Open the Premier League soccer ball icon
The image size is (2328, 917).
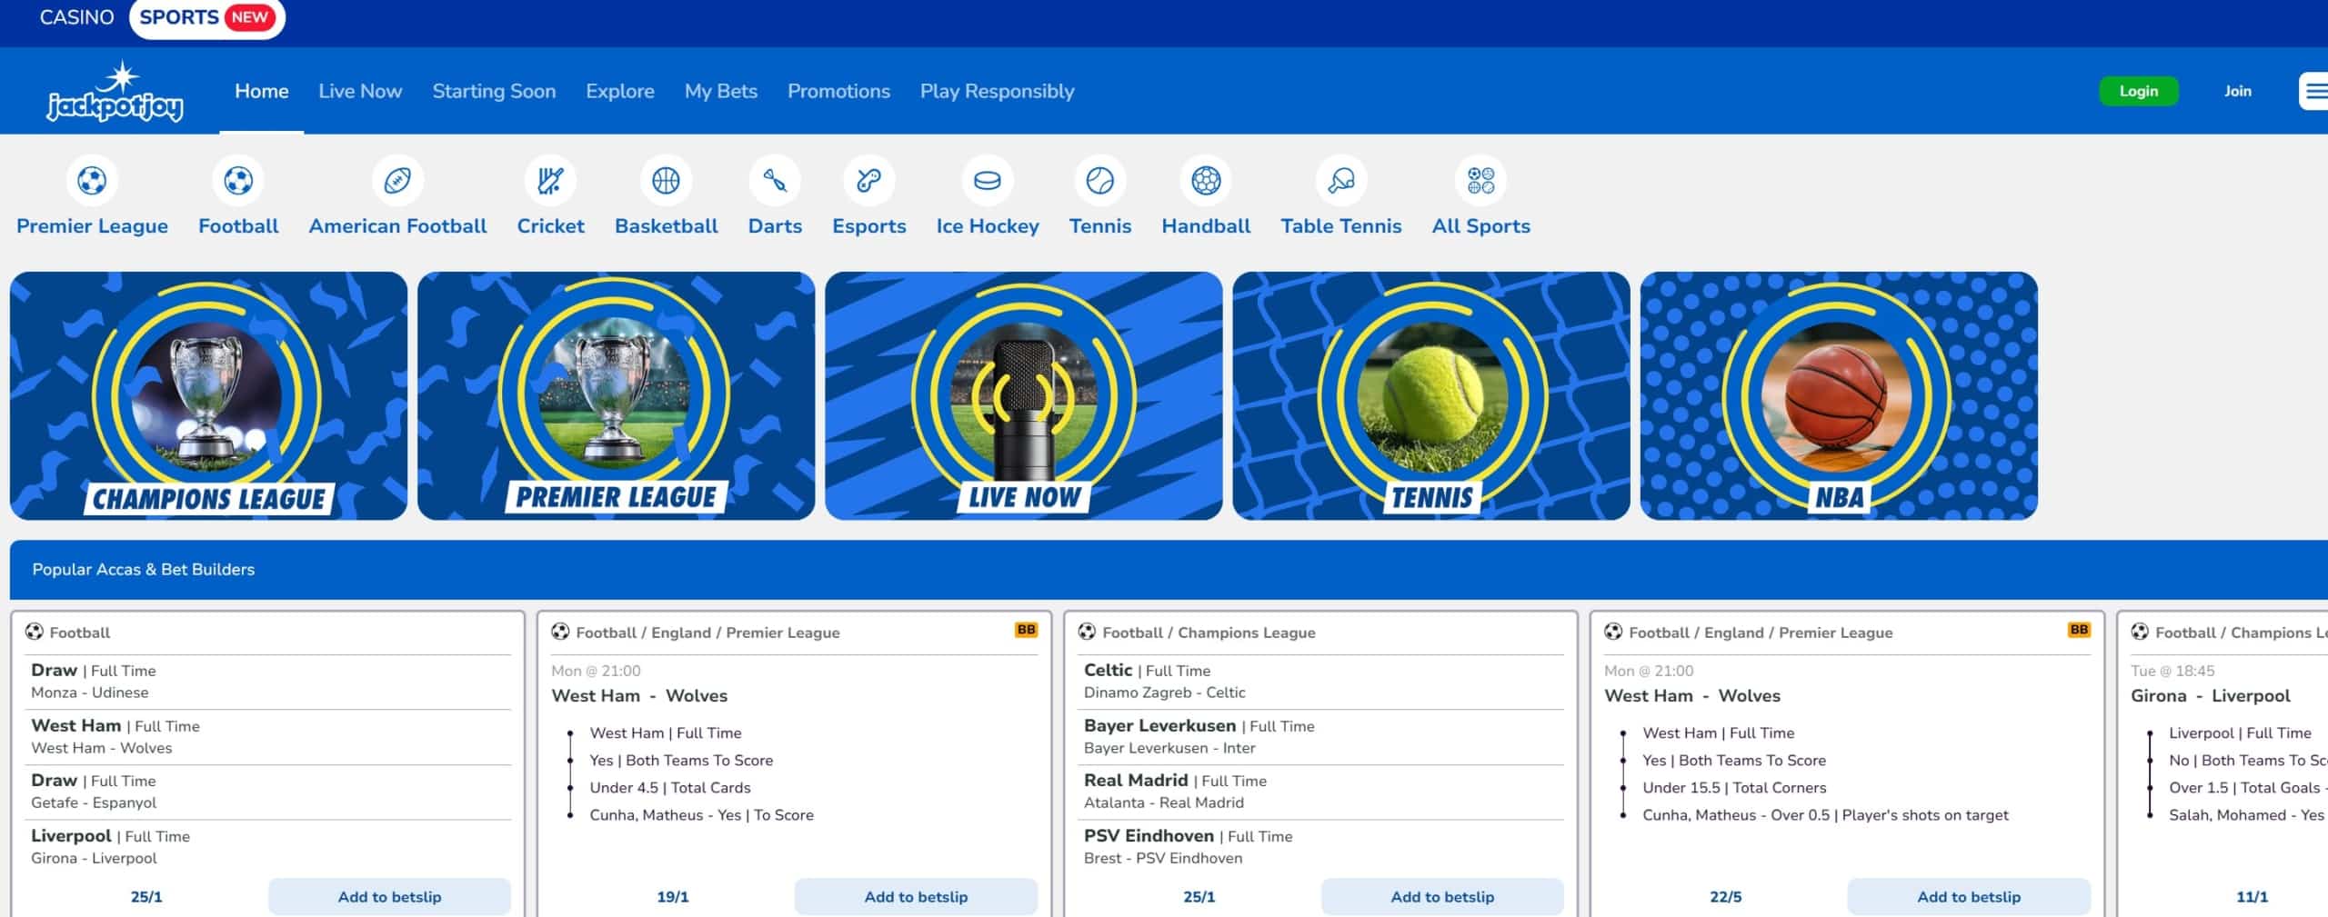92,180
